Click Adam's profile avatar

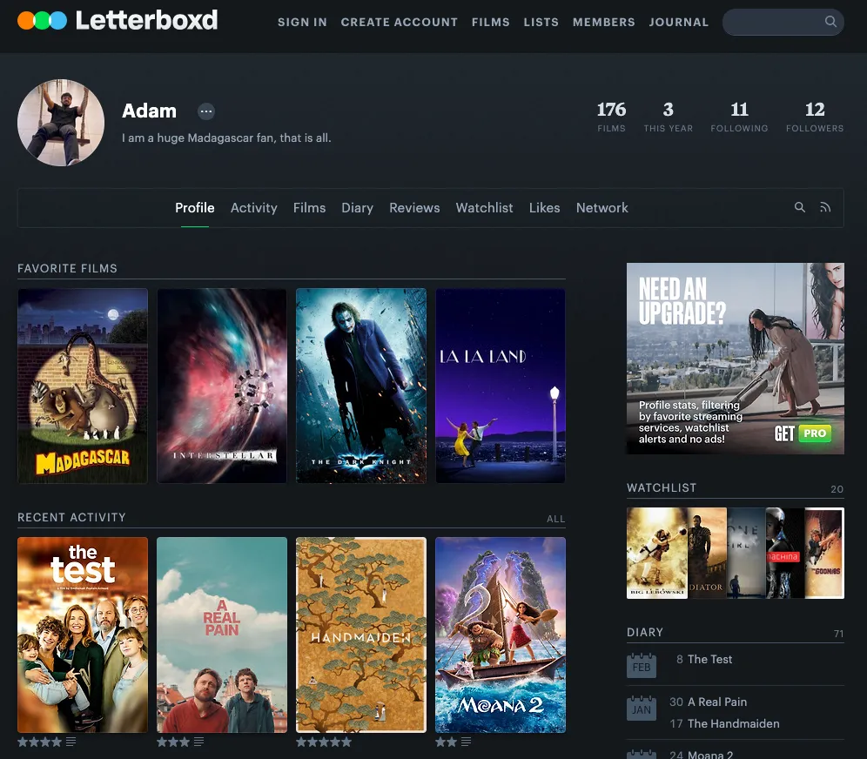61,123
